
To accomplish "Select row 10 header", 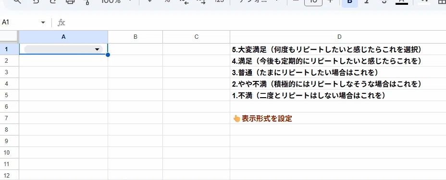I will click(x=10, y=153).
